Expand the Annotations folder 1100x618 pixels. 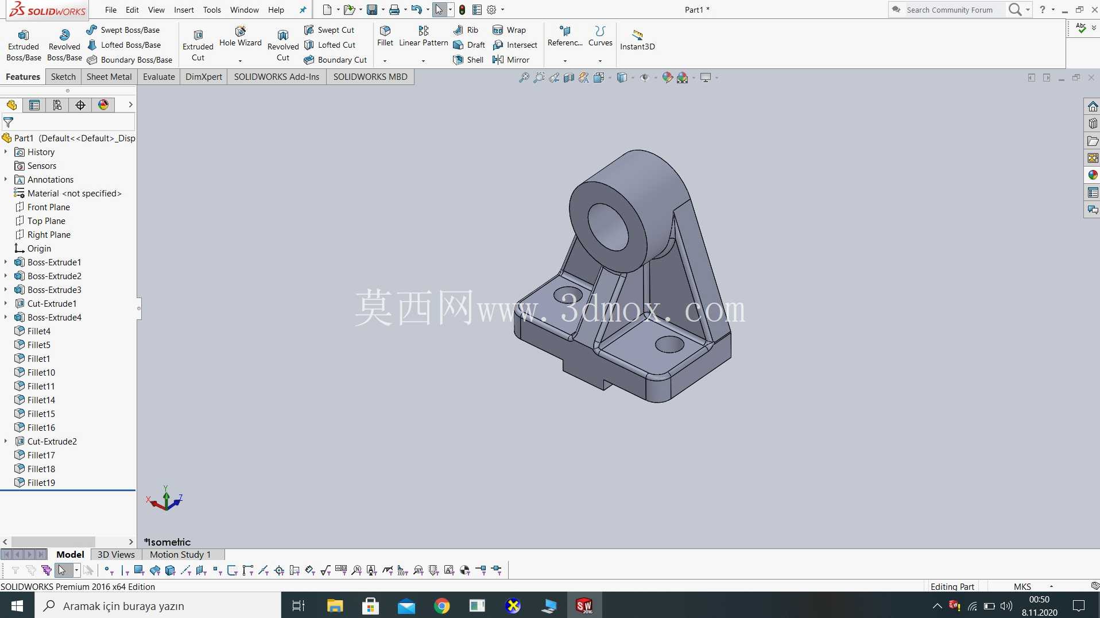(6, 179)
